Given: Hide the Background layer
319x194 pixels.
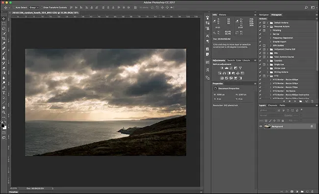Looking at the screenshot, I should point(261,126).
